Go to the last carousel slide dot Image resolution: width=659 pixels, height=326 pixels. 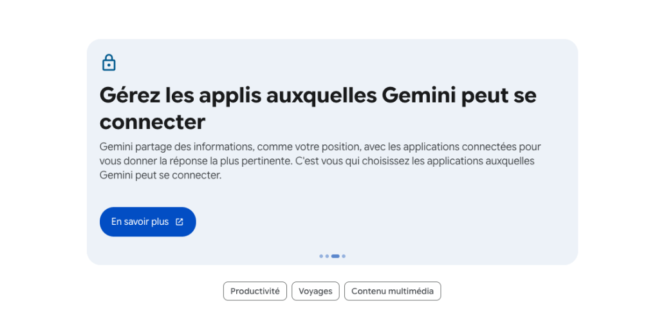pos(344,256)
